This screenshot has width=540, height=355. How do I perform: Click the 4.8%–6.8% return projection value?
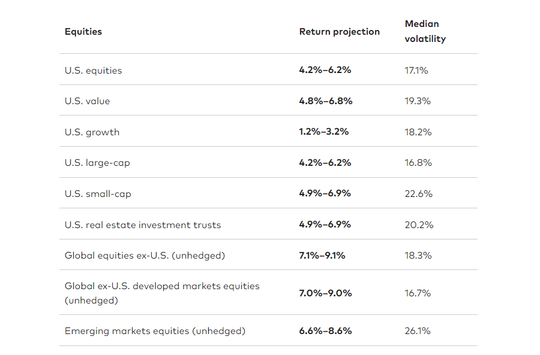[x=325, y=101]
